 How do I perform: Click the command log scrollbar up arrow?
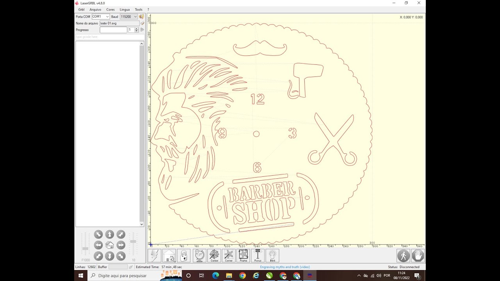point(142,44)
